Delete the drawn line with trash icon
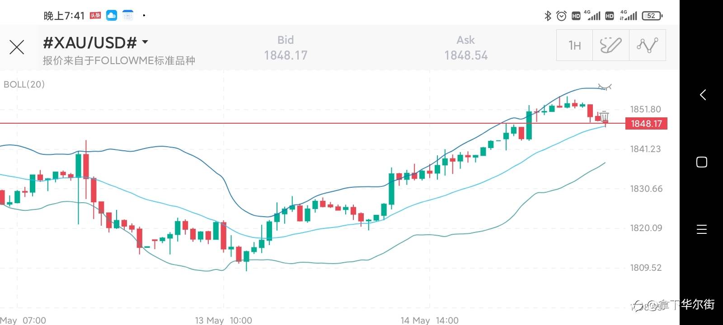The width and height of the screenshot is (723, 325). click(x=605, y=116)
